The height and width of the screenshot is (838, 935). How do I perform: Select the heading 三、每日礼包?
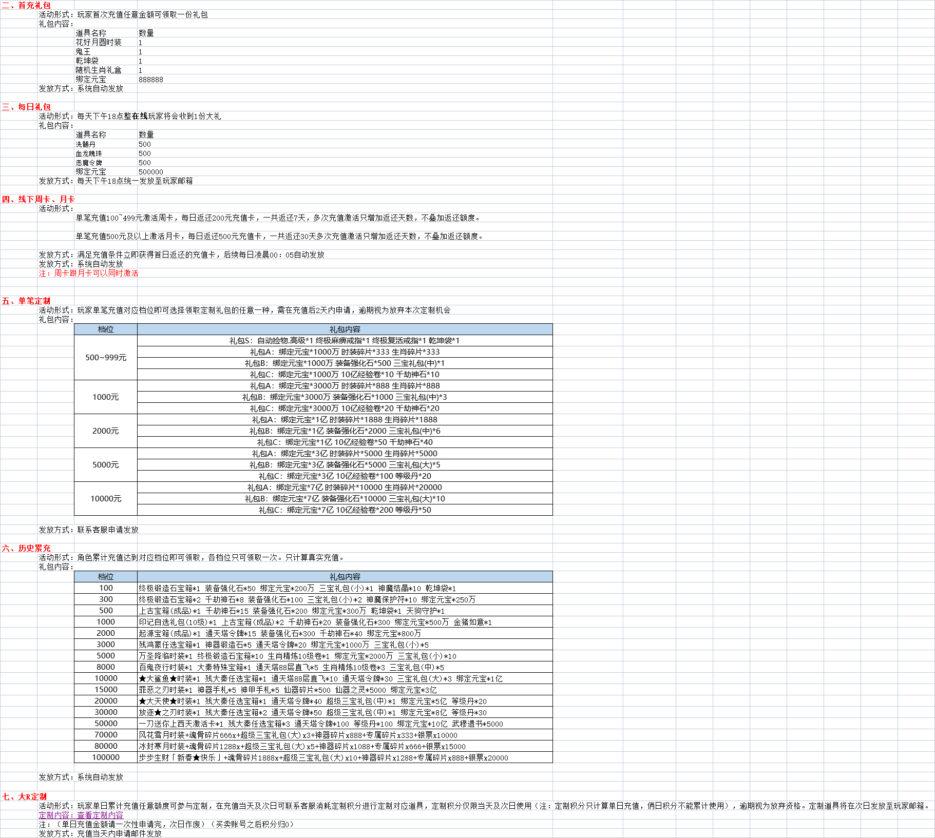click(x=26, y=107)
